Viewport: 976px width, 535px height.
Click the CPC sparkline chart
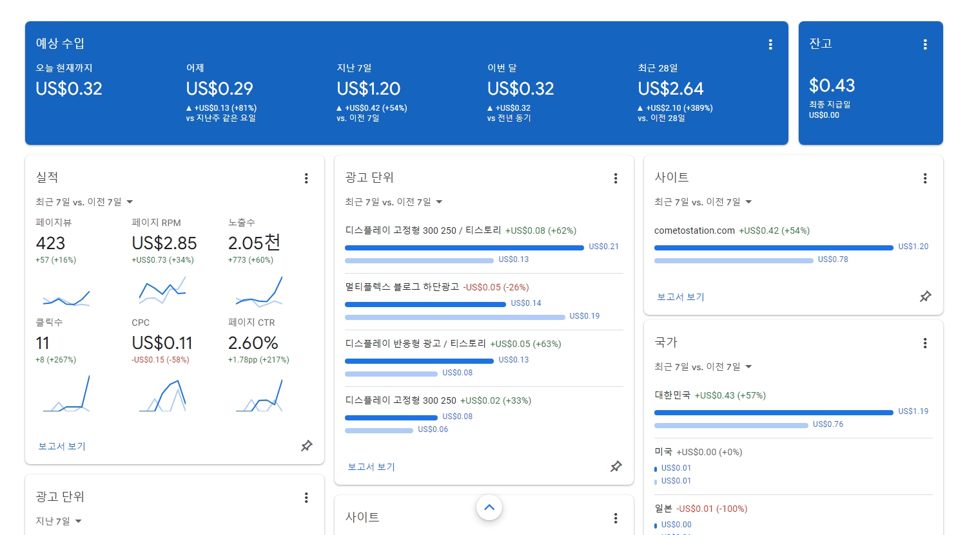coord(162,395)
